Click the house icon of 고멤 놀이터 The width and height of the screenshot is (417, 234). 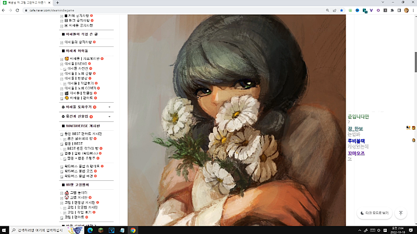pyautogui.click(x=67, y=192)
